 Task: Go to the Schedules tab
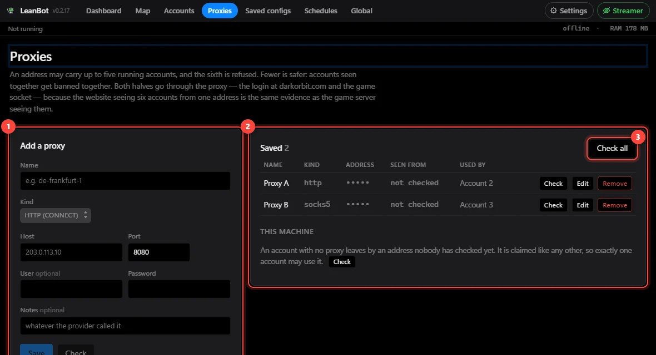pos(320,11)
